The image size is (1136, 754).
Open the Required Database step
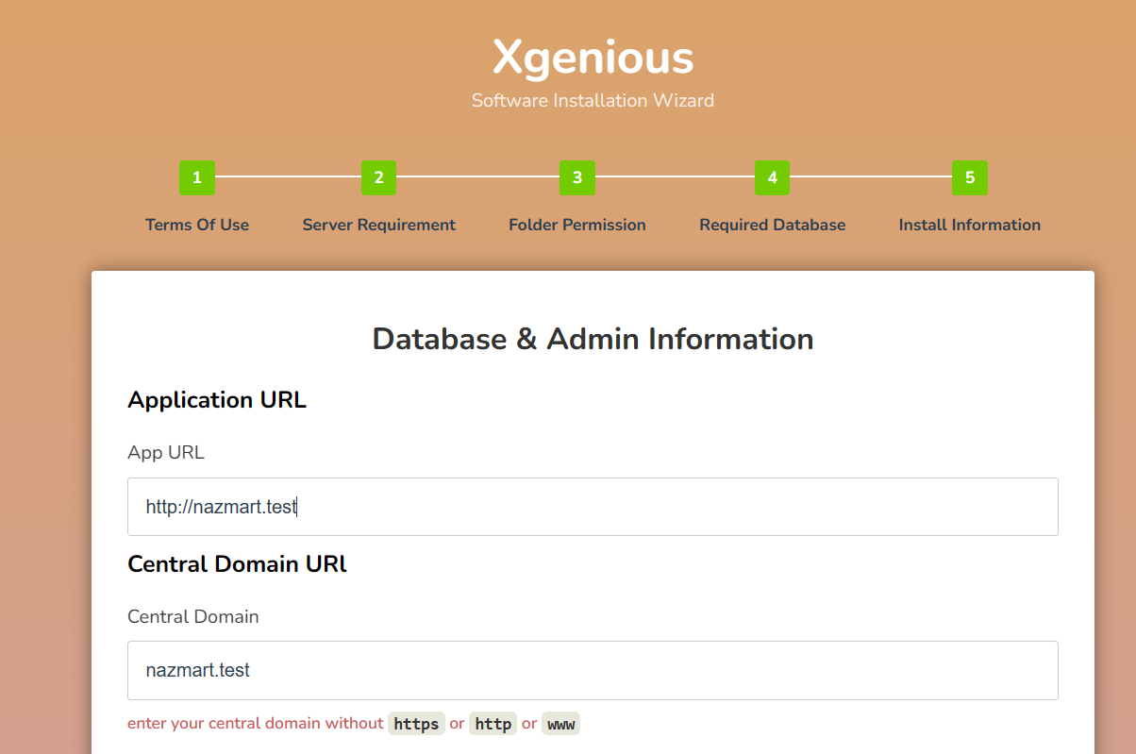coord(772,225)
